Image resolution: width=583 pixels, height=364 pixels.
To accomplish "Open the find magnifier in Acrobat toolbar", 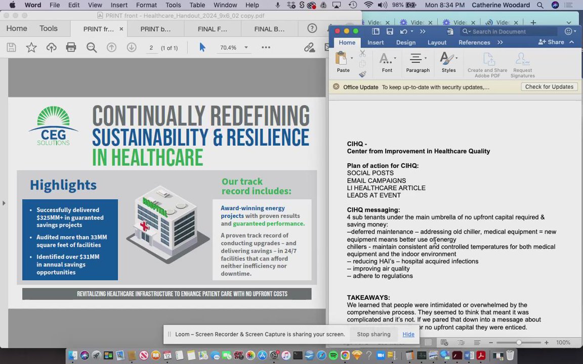I will click(92, 48).
